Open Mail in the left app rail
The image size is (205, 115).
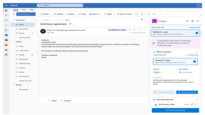tap(6, 10)
